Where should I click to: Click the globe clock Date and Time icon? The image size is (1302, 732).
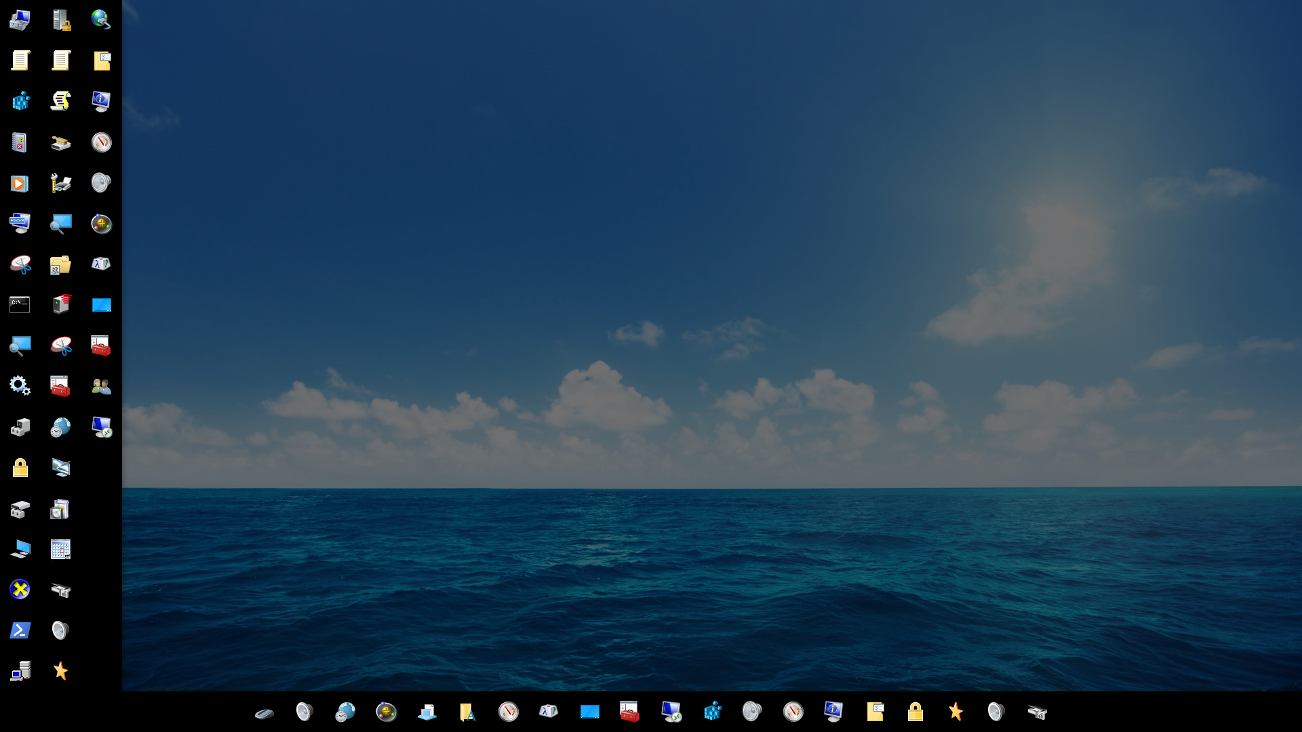pos(61,427)
